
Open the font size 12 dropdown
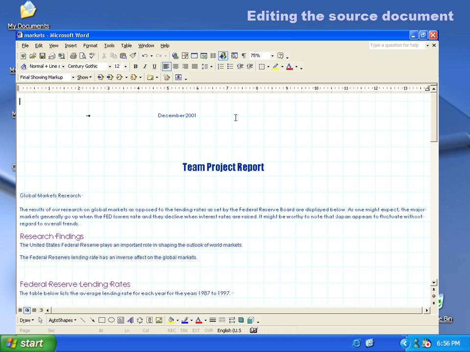[x=125, y=66]
